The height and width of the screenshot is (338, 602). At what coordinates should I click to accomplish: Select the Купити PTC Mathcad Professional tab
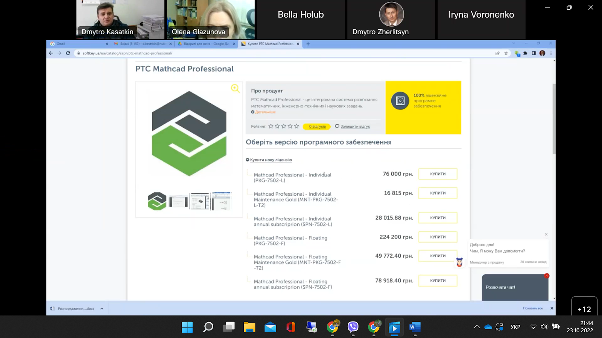tap(270, 44)
